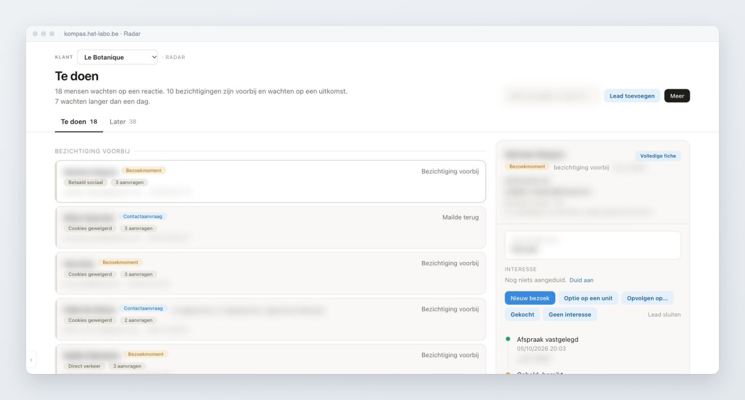Select the lead card tagged Betaald sociaal
The height and width of the screenshot is (400, 745).
click(270, 181)
